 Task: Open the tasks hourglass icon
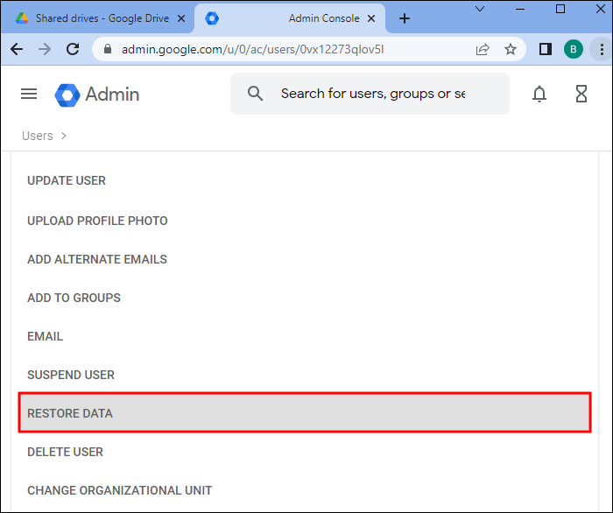click(581, 94)
